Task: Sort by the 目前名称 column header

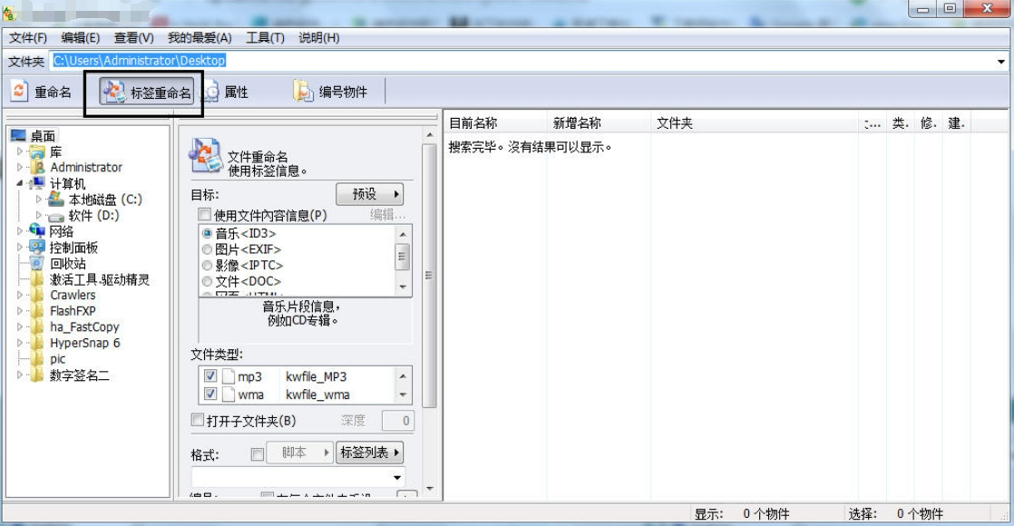Action: click(x=495, y=123)
